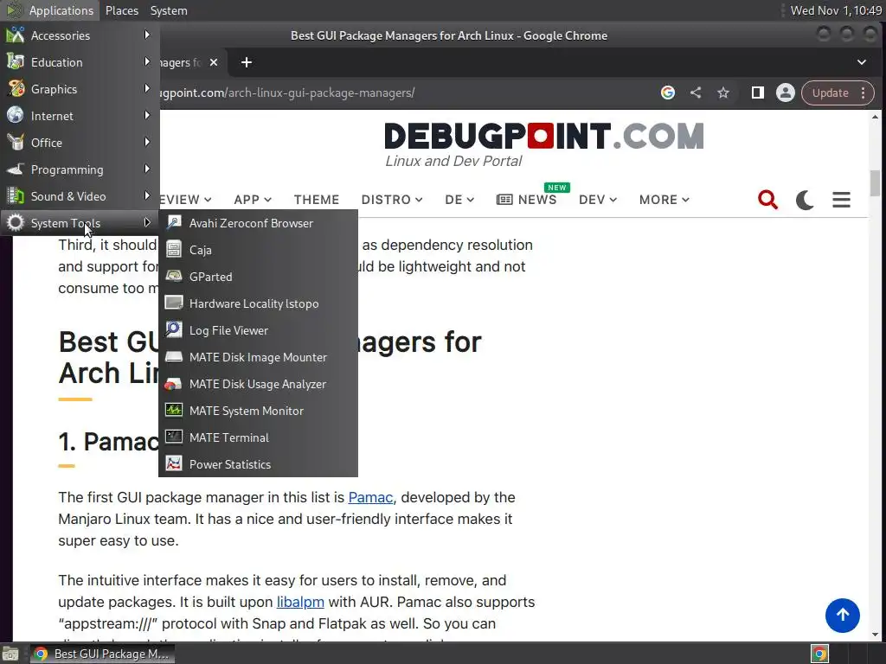Open the hamburger menu on Debugpoint
Image resolution: width=886 pixels, height=664 pixels.
(x=841, y=200)
